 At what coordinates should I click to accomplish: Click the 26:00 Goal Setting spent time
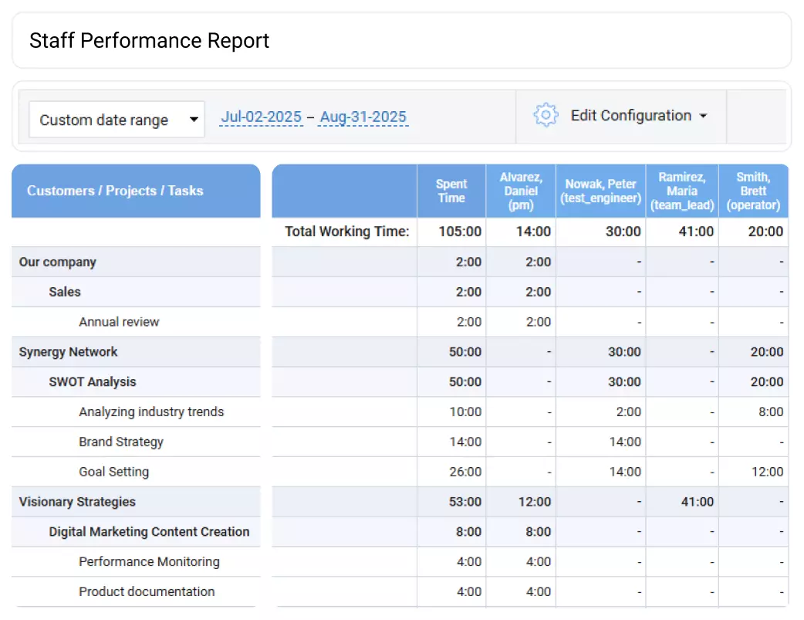point(465,472)
